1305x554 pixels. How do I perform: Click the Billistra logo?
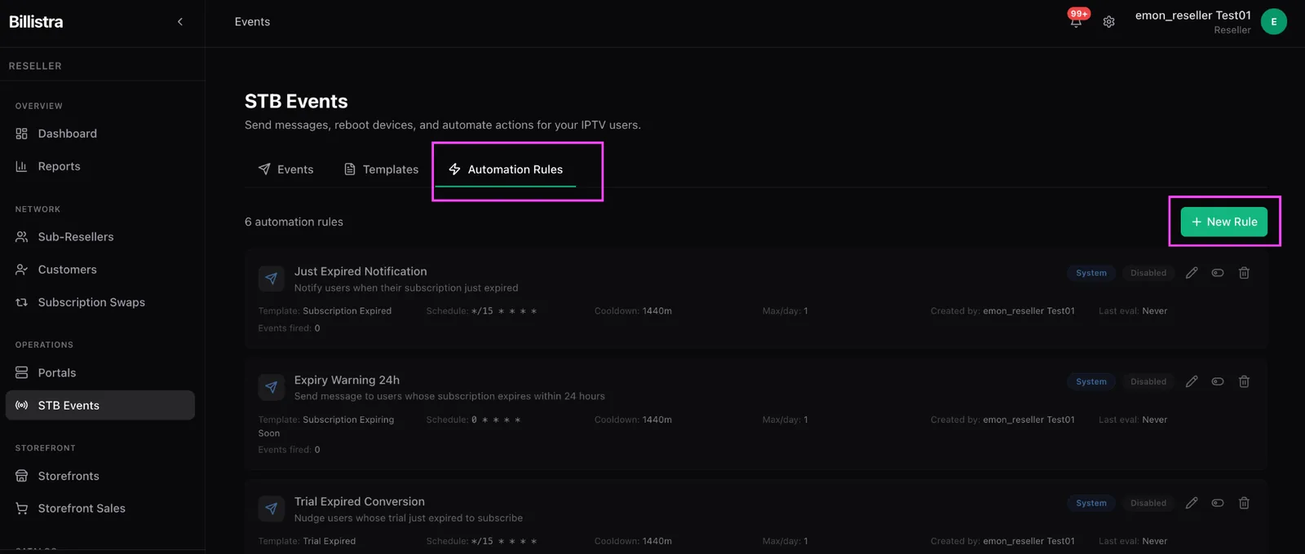(36, 22)
